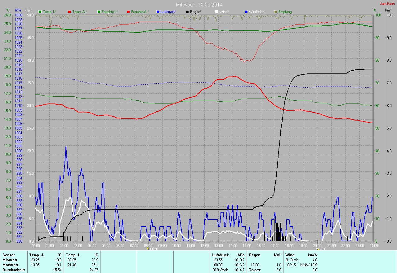Viewport: 397px width, 273px height.
Task: Click the indoor average value "24.37"
Action: point(94,270)
